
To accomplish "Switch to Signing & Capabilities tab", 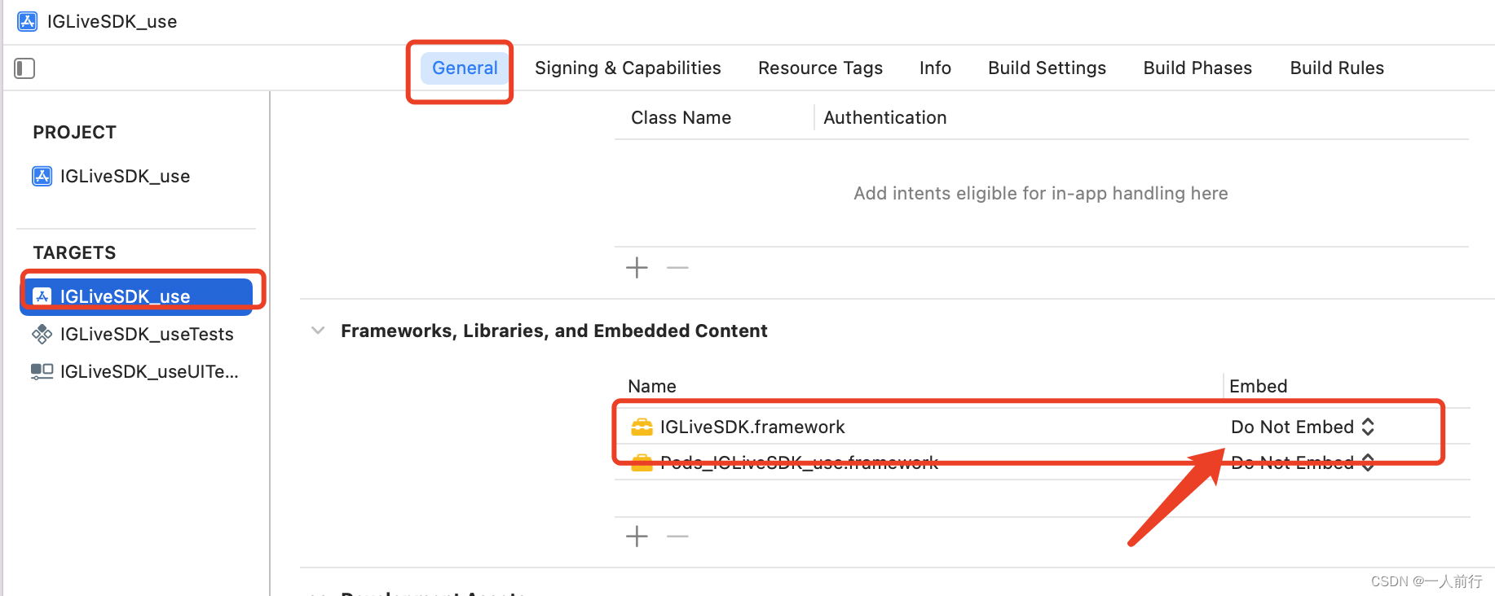I will click(628, 68).
